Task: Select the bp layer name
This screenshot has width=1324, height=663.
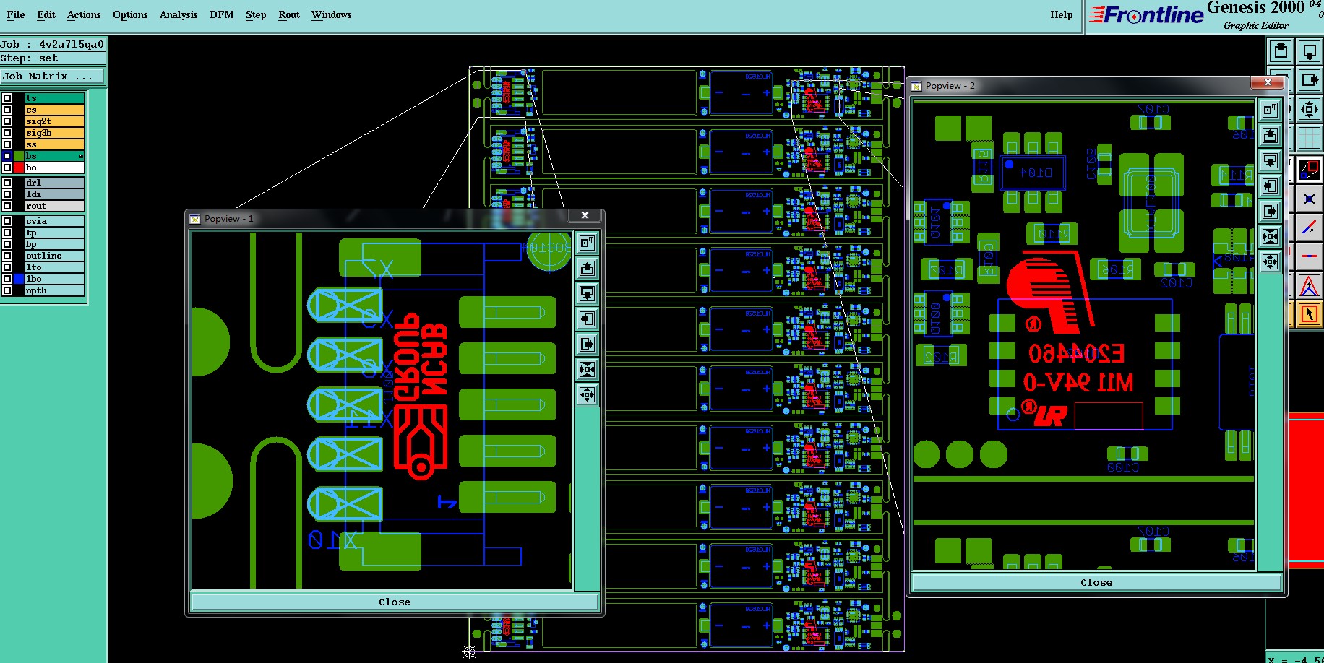Action: (x=55, y=244)
